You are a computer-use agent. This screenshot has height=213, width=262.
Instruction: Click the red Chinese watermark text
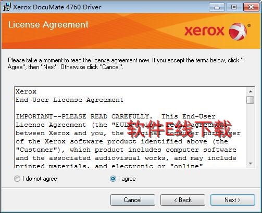180,129
